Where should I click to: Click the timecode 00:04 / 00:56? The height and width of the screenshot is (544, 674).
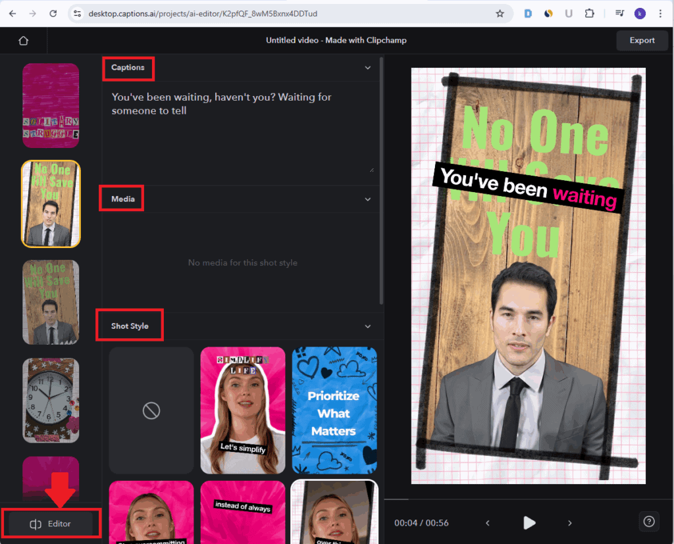(x=421, y=523)
